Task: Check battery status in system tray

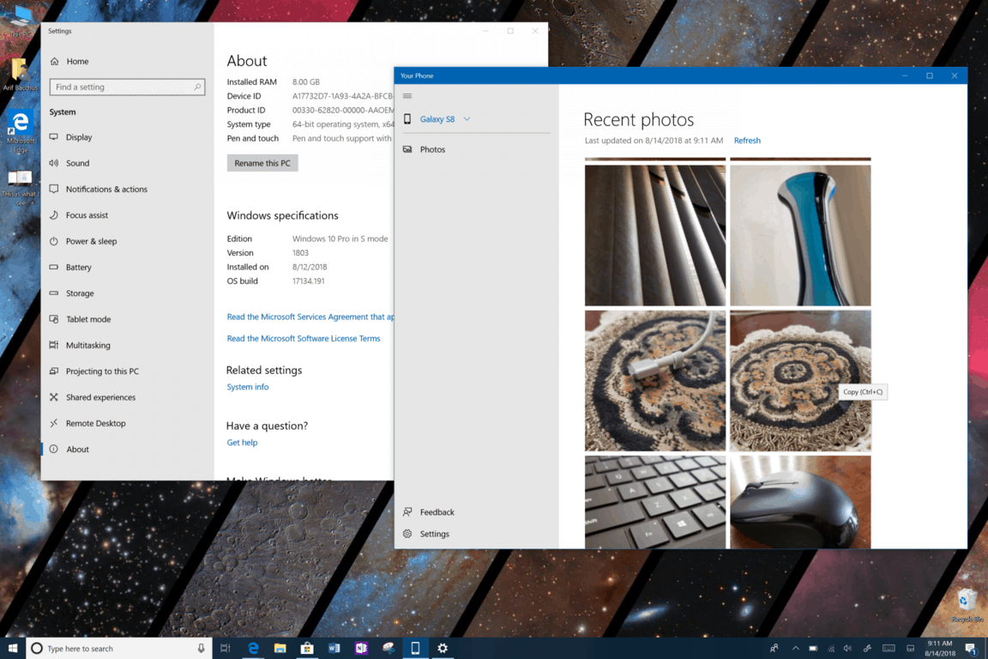Action: point(813,649)
